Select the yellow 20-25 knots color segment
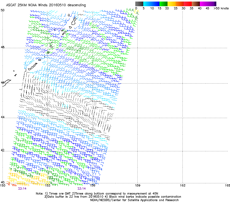230x202 pixels. coord(172,4)
